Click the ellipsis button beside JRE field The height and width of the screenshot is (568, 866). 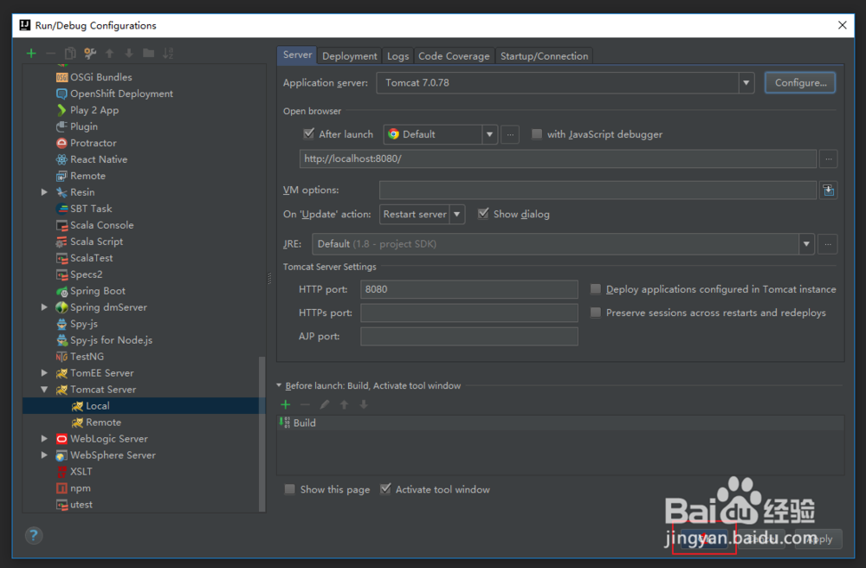(x=828, y=244)
